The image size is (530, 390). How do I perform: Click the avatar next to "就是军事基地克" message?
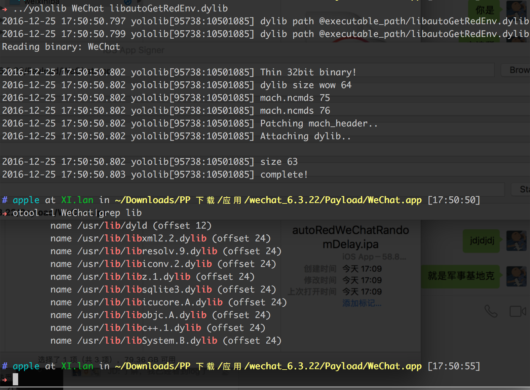516,276
